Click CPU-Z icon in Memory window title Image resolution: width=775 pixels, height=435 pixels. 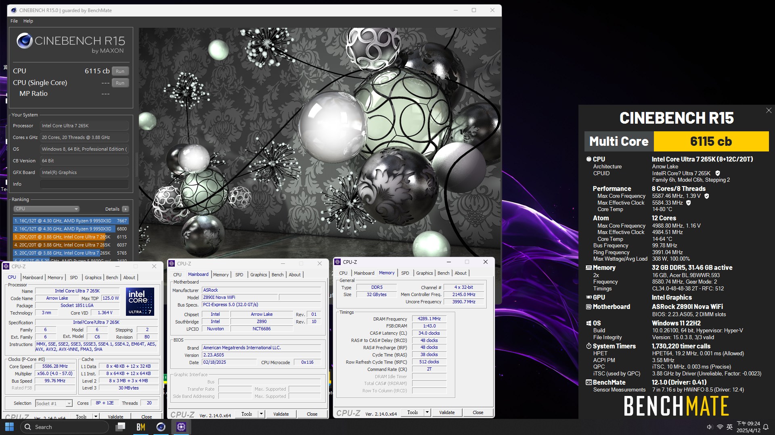click(338, 262)
